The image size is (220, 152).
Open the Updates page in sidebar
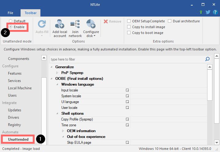point(15,110)
